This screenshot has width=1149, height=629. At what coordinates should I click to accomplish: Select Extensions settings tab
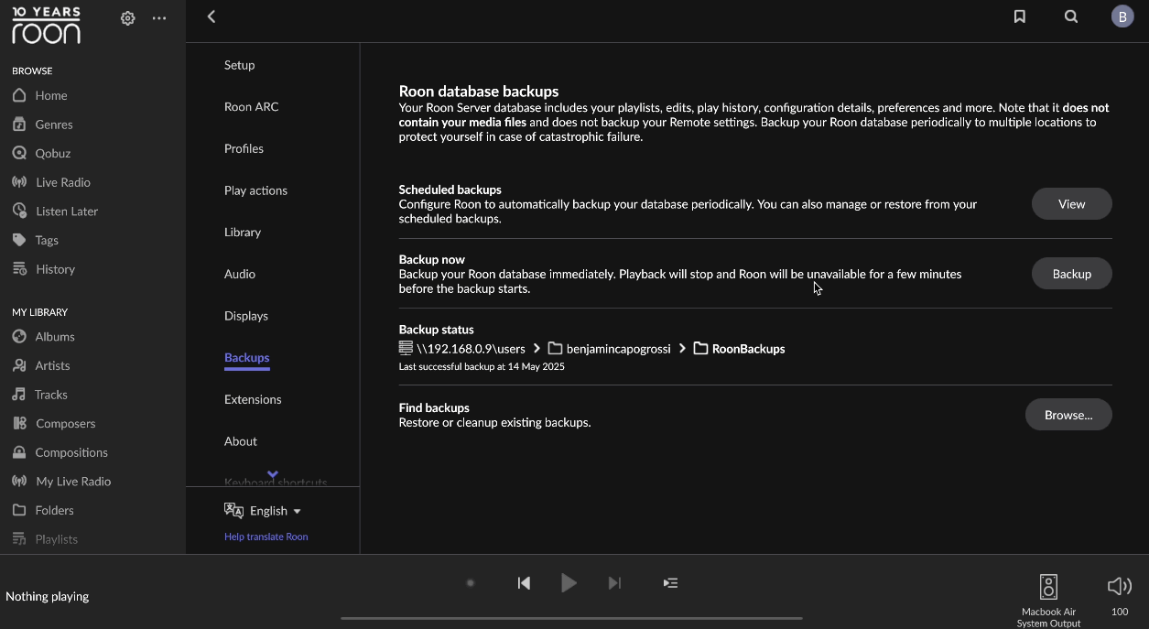coord(253,399)
